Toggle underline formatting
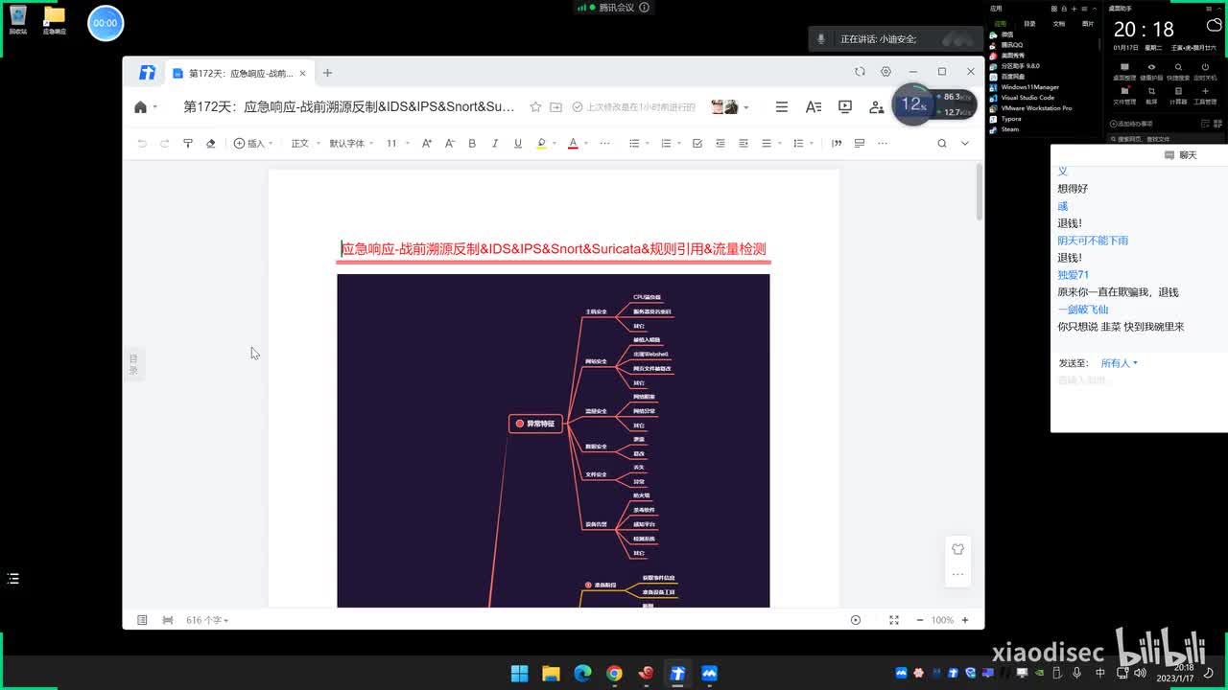Screen dimensions: 1228x690 click(x=518, y=144)
